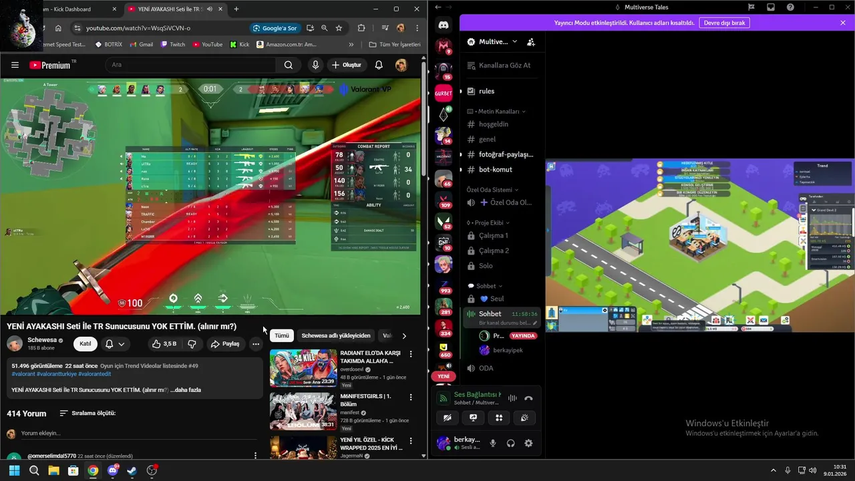Viewport: 855px width, 481px height.
Task: Open Gmail bookmark
Action: [141, 45]
